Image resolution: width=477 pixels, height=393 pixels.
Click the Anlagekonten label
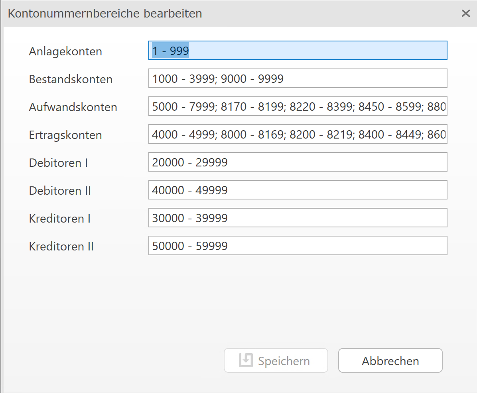coord(65,51)
